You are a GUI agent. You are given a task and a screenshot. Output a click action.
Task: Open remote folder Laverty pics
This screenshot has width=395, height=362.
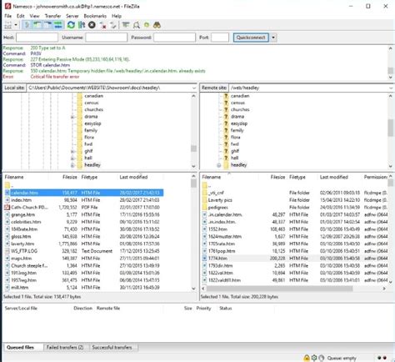(220, 200)
